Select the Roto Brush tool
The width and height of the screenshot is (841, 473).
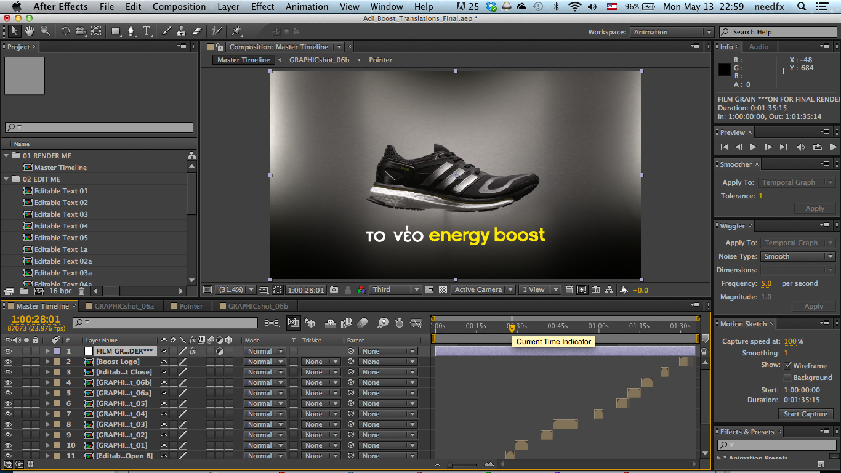click(216, 31)
